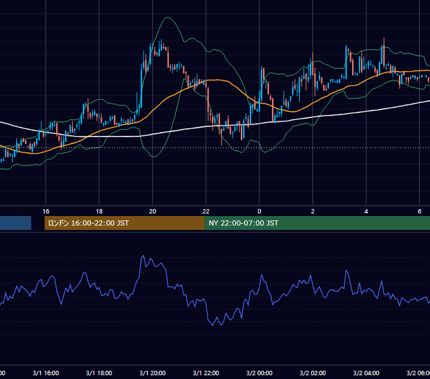The image size is (430, 379).
Task: Click the 2 hour label on price chart axis
Action: [312, 212]
